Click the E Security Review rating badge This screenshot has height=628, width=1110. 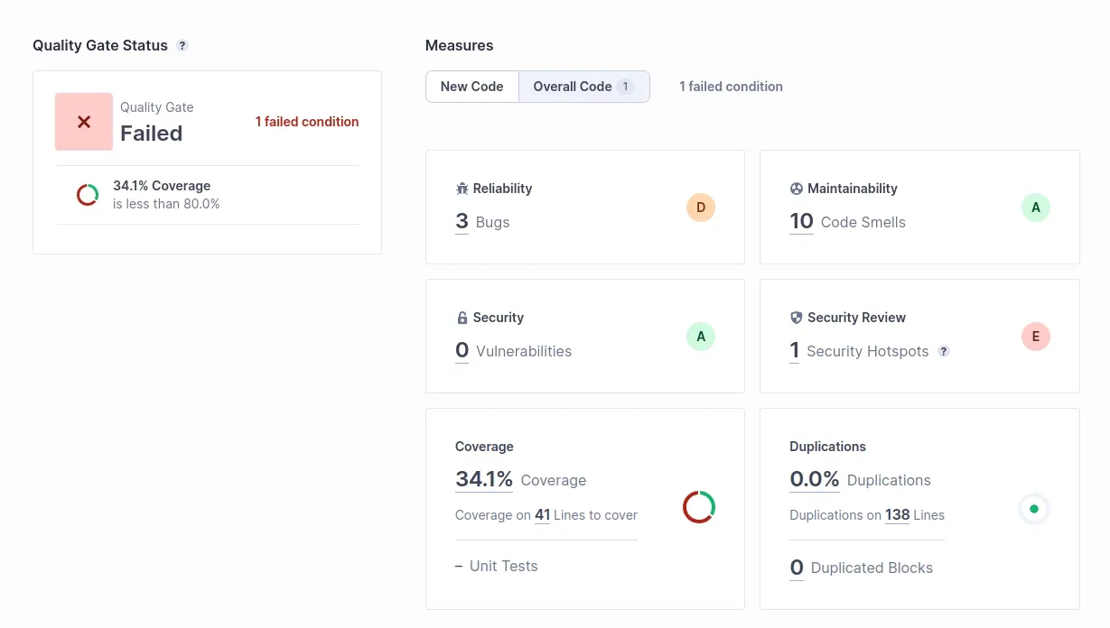1035,336
